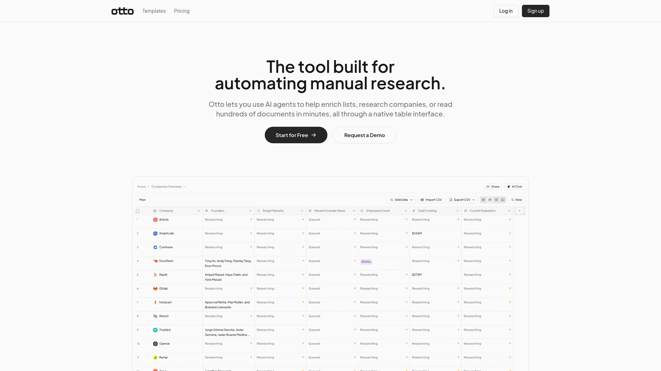Screen dimensions: 661x371
Task: Click the Export CSV icon button
Action: (451, 200)
